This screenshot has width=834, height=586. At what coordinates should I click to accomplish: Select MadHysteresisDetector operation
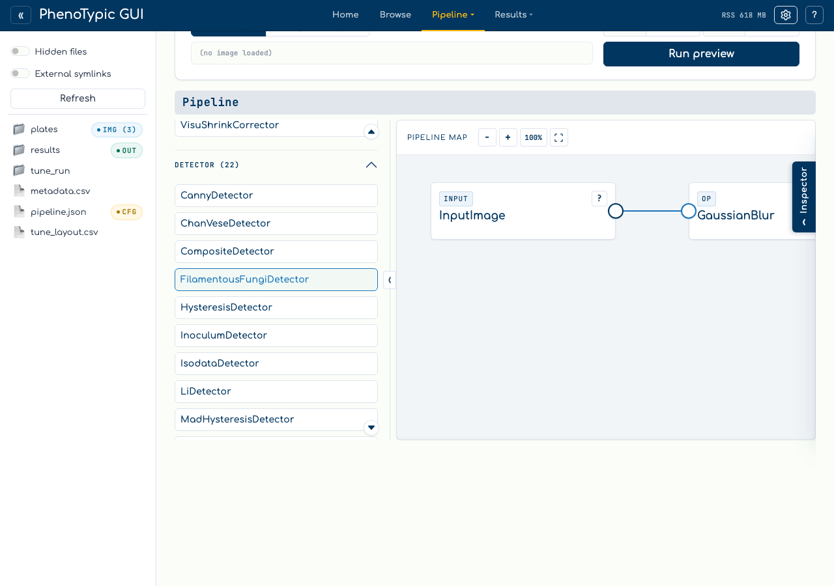click(276, 419)
